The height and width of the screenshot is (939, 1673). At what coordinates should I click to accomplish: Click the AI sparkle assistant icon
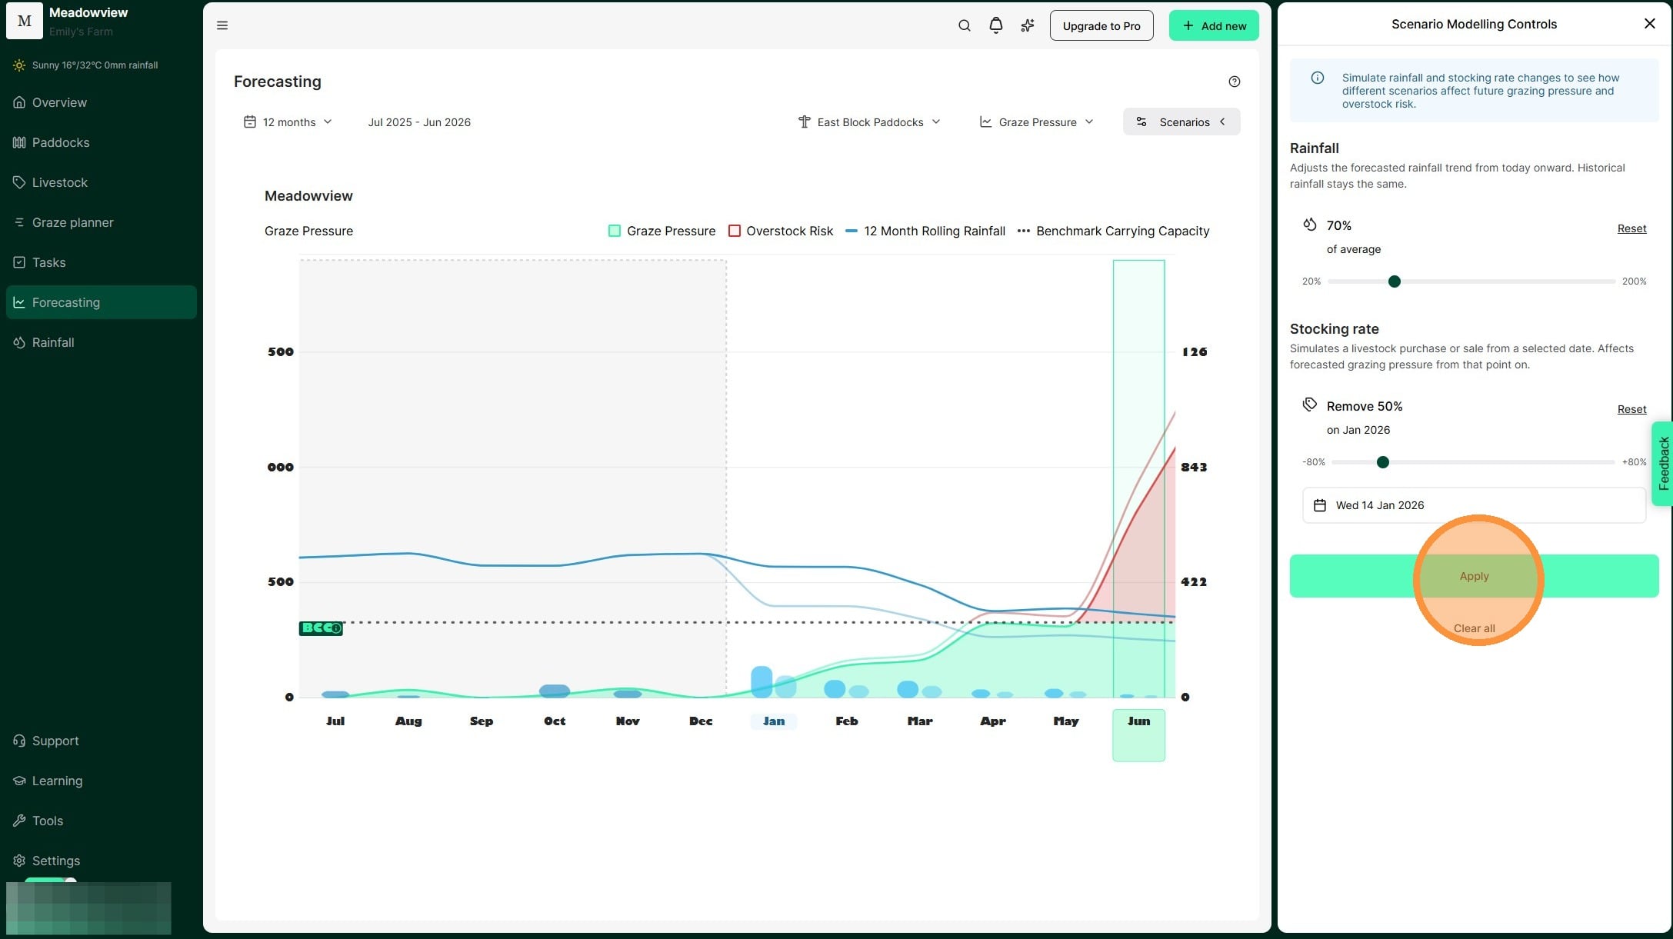point(1027,25)
